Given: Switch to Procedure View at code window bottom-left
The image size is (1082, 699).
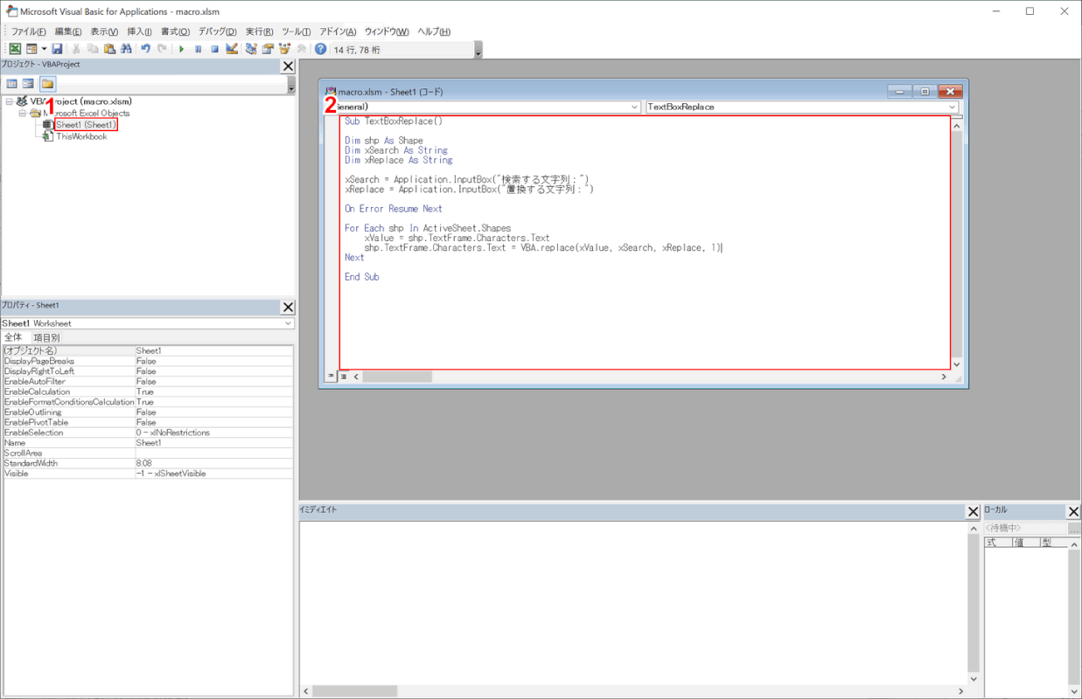Looking at the screenshot, I should [332, 377].
